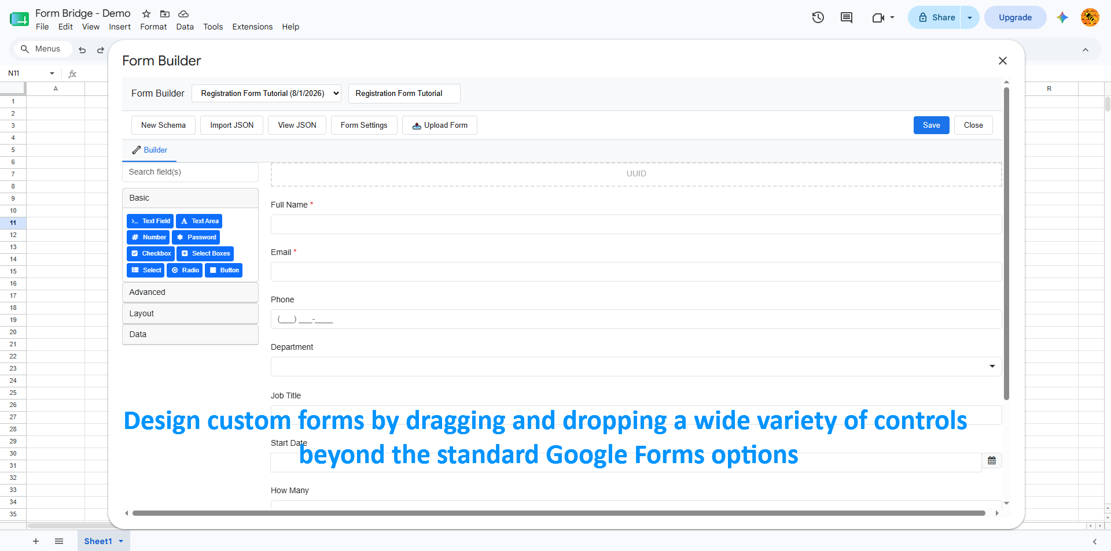1111x551 pixels.
Task: Open Sheet1 tab menu arrow
Action: [121, 541]
